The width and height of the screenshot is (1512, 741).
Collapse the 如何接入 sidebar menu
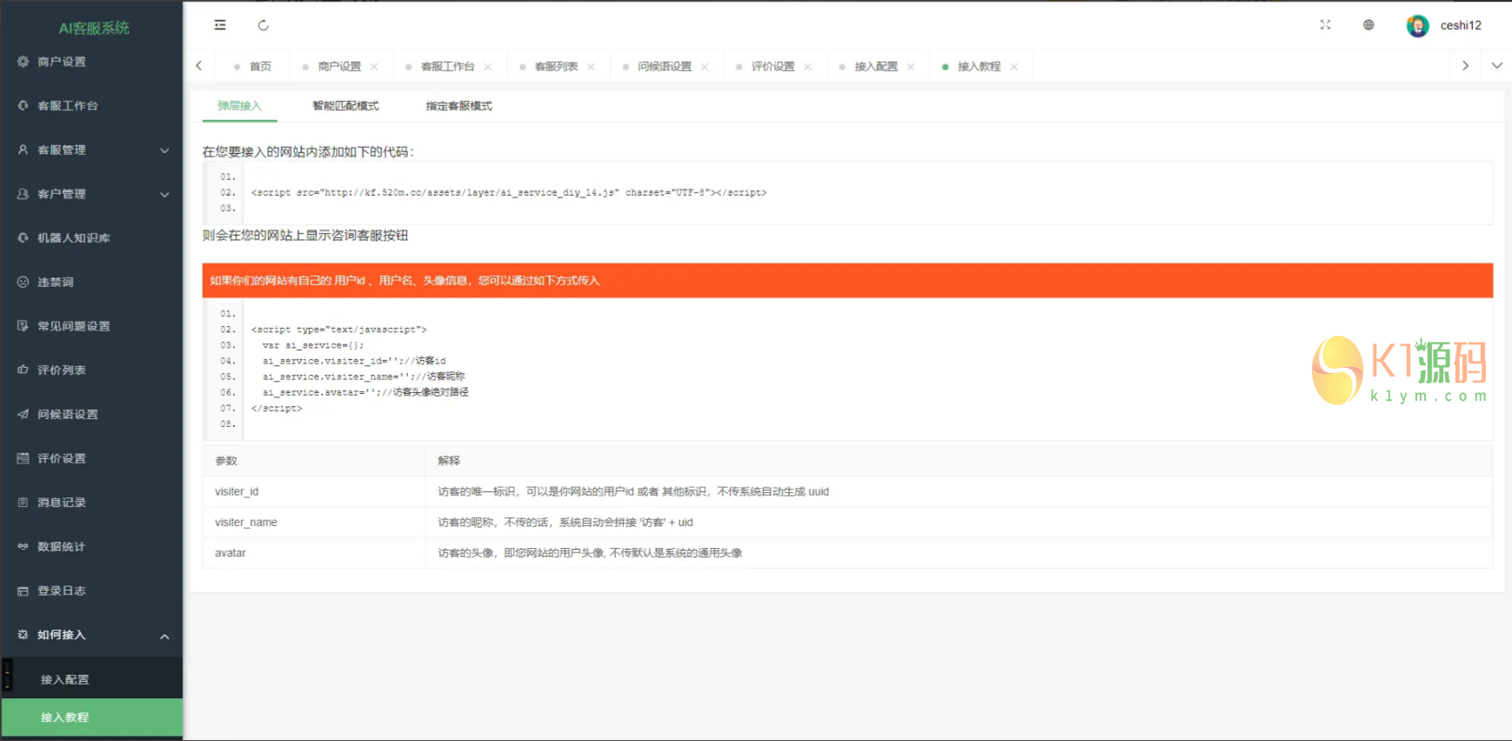[91, 635]
